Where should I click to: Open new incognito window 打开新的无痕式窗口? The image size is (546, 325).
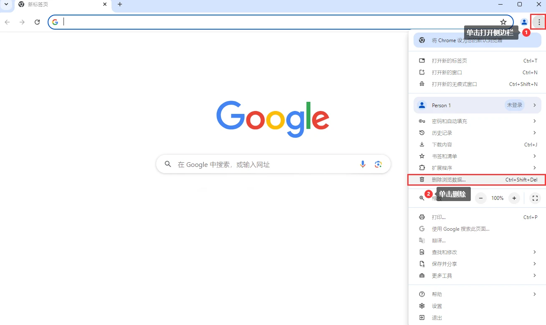click(x=477, y=84)
